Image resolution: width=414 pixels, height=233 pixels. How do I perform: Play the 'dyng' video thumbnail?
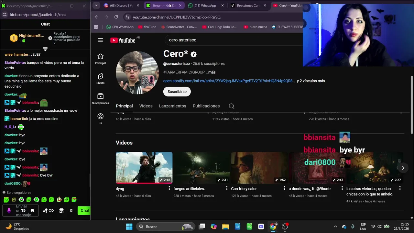144,168
